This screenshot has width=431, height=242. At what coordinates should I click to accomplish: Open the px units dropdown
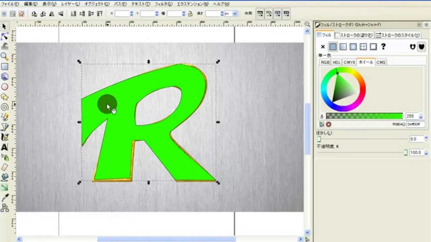(x=235, y=14)
